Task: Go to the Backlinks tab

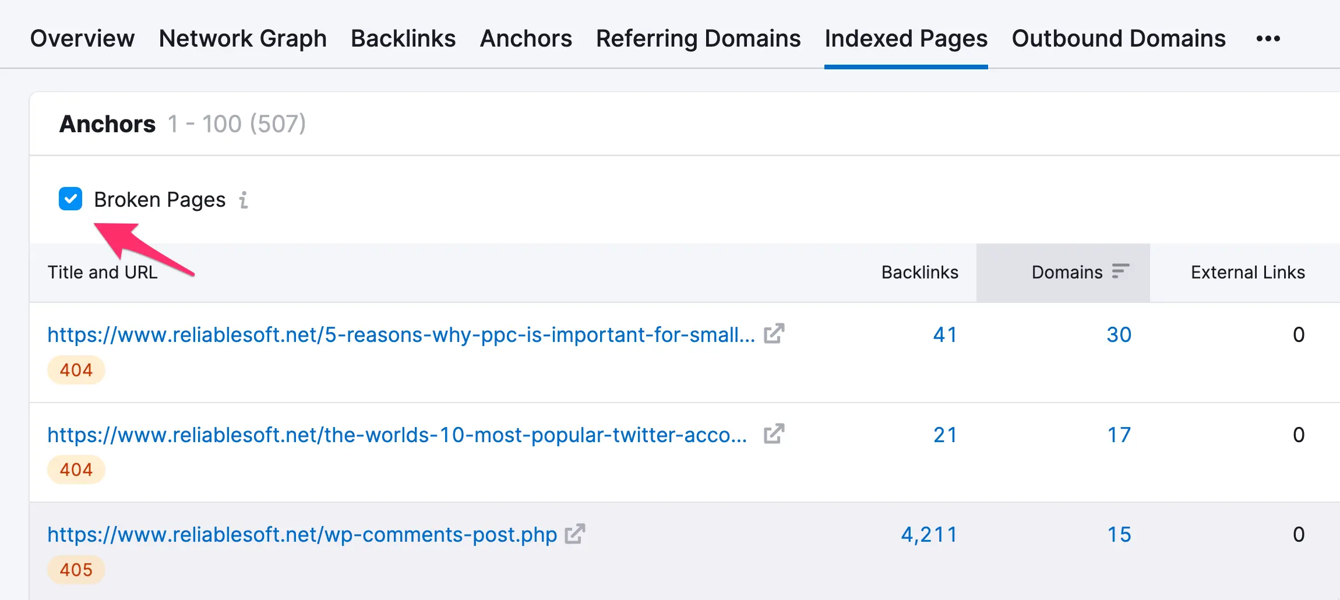Action: [x=403, y=38]
